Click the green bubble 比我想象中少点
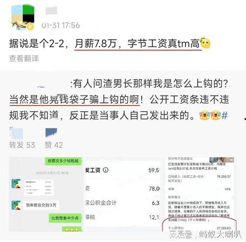Viewport: 246px width, 242px height. click(65, 218)
